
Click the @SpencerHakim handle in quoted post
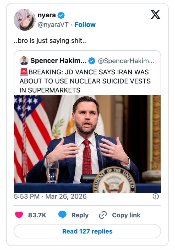click(126, 61)
